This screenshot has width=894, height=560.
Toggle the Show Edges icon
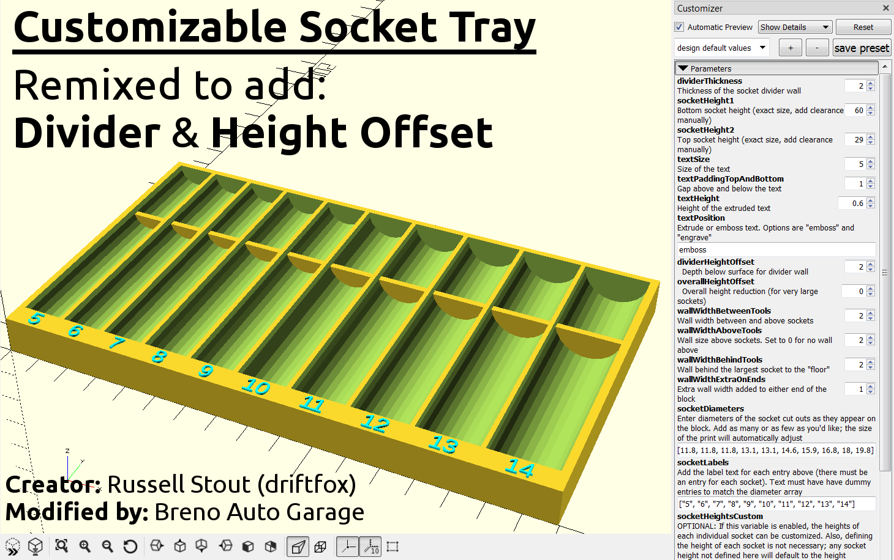pos(393,546)
